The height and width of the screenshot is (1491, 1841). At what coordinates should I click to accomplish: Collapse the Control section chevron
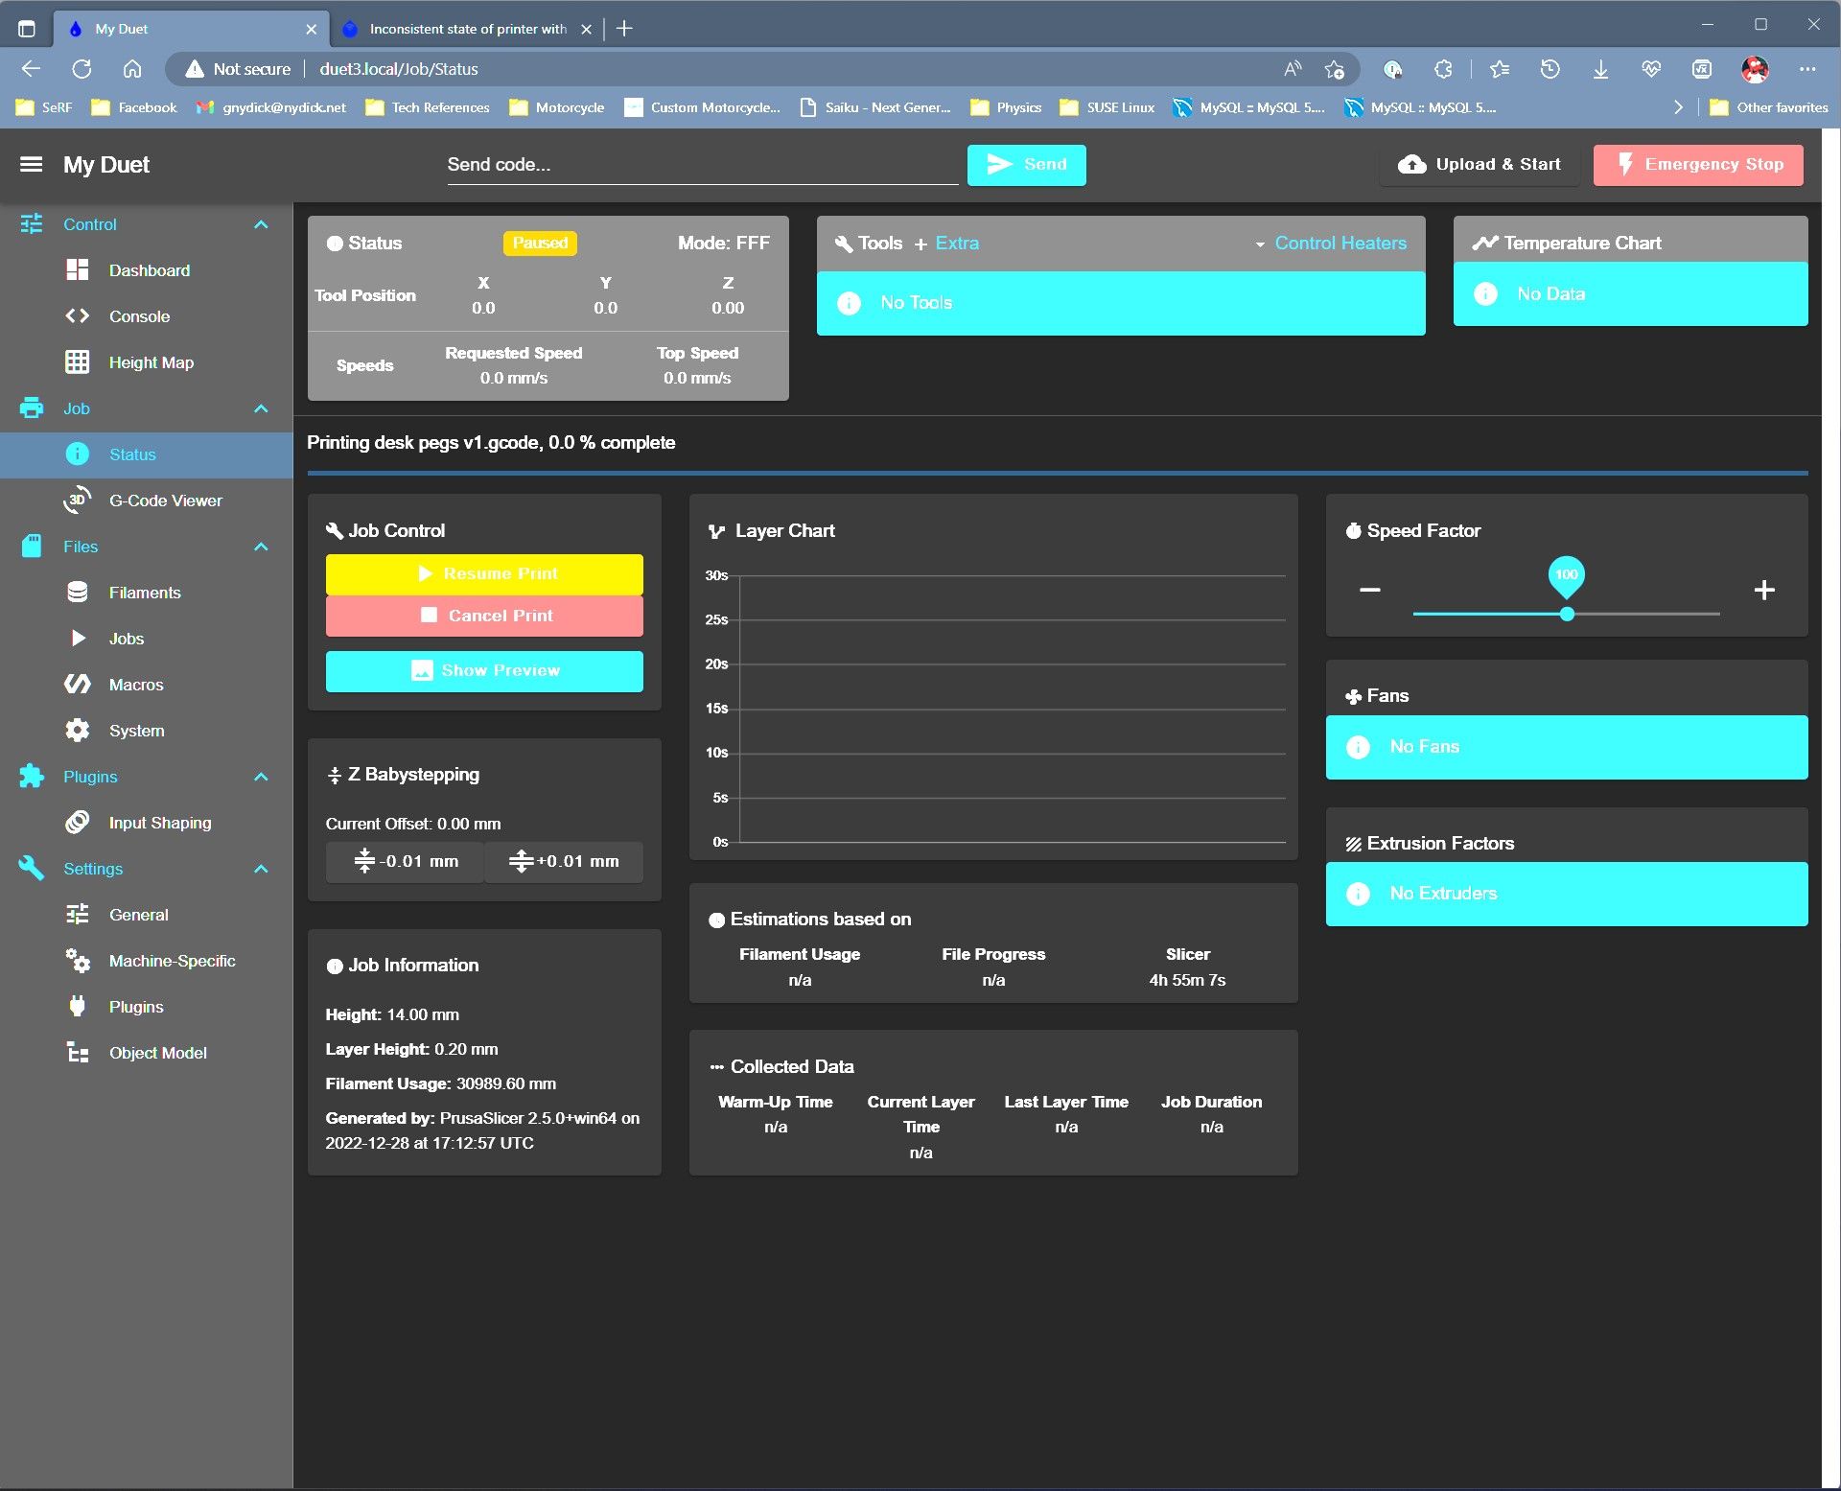pyautogui.click(x=261, y=224)
